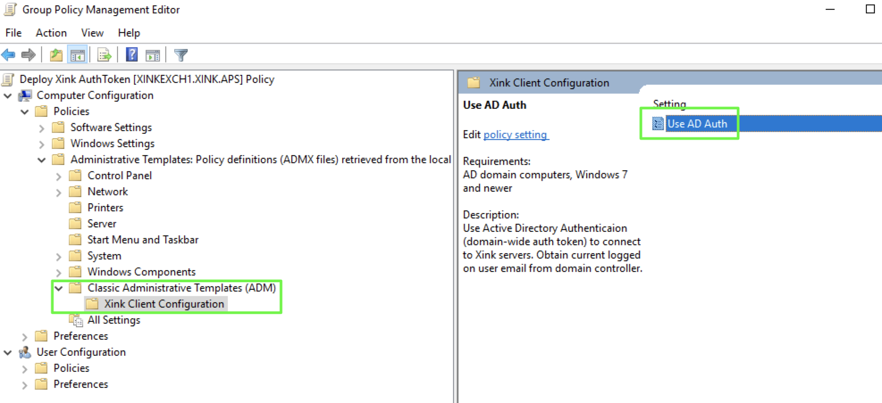The image size is (882, 403).
Task: Click the Up one level folder icon
Action: pos(55,54)
